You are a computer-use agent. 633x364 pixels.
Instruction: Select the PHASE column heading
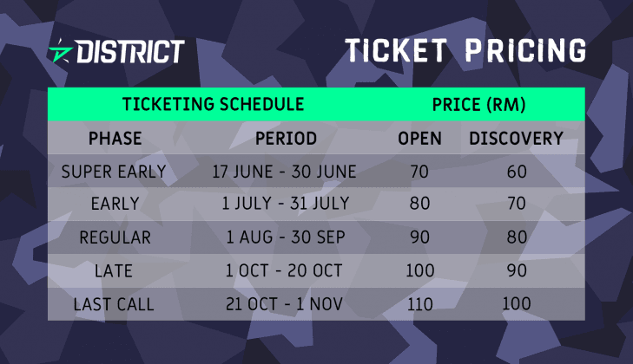(x=115, y=139)
